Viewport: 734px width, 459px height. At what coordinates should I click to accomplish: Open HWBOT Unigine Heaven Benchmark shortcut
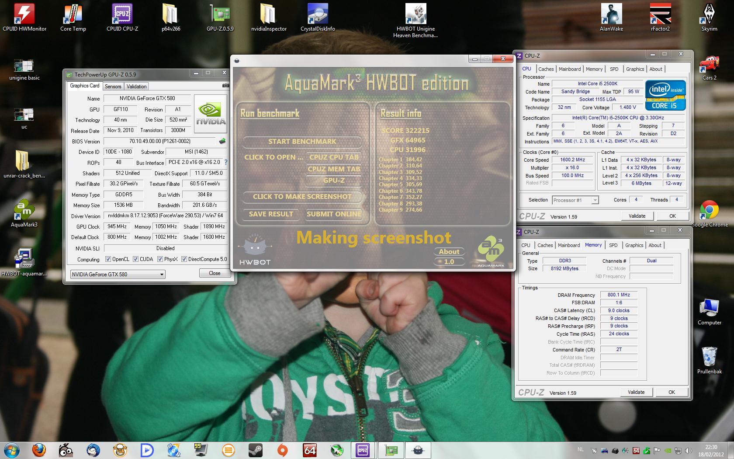[415, 21]
